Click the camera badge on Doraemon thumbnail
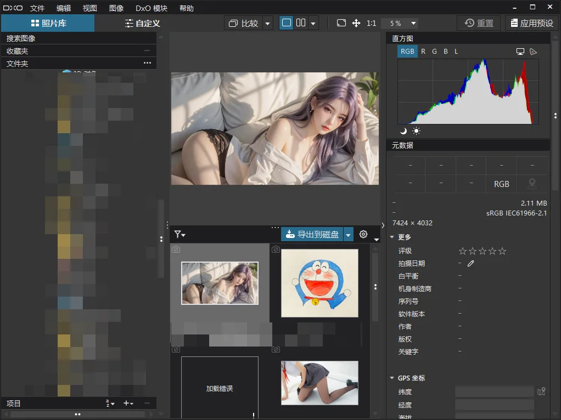Screen dimensions: 561x420 point(276,249)
